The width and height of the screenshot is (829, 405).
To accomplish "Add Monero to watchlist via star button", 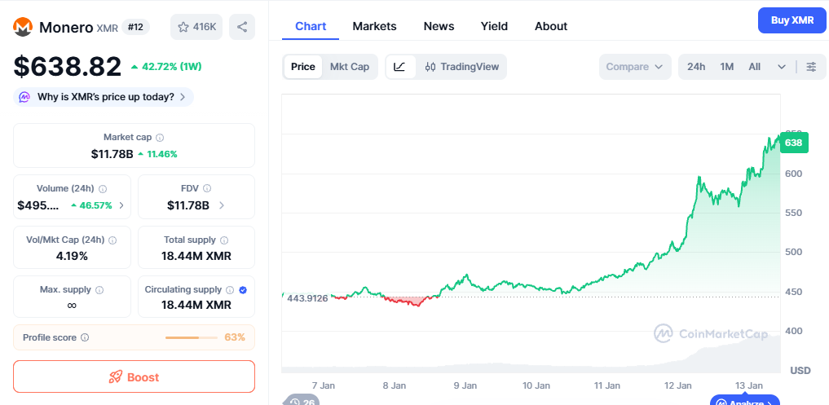I will [196, 27].
